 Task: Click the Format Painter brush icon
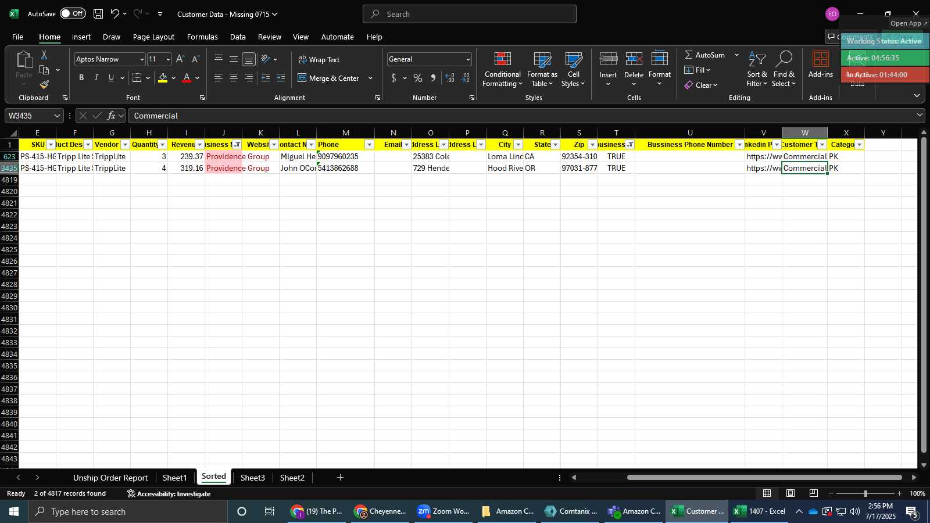tap(44, 85)
